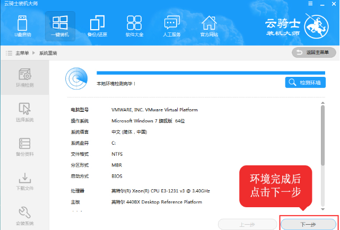This screenshot has height=230, width=340.
Task: Click the 上一步 previous step button
Action: point(247,224)
